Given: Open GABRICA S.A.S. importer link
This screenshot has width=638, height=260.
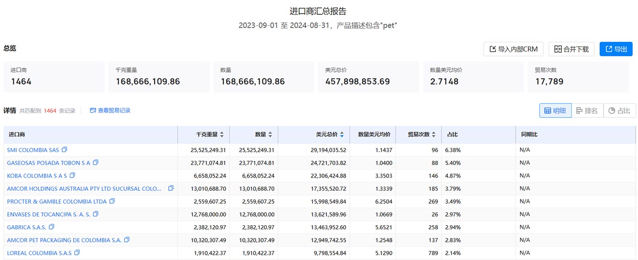Looking at the screenshot, I should pos(27,228).
